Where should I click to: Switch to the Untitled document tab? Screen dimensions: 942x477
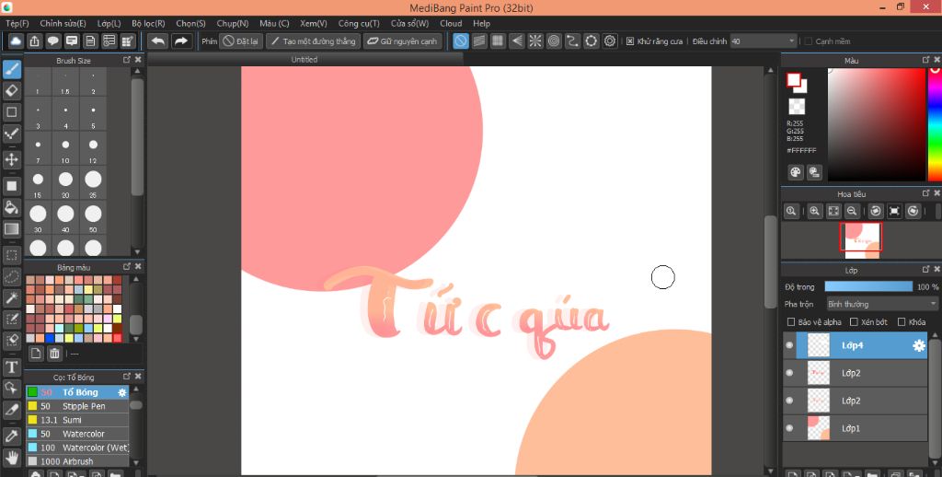coord(304,60)
